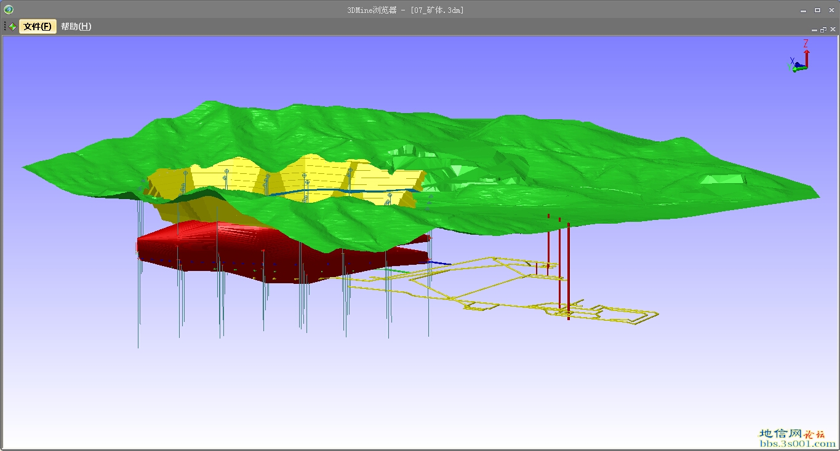Open the 文件(F) menu

[x=38, y=26]
